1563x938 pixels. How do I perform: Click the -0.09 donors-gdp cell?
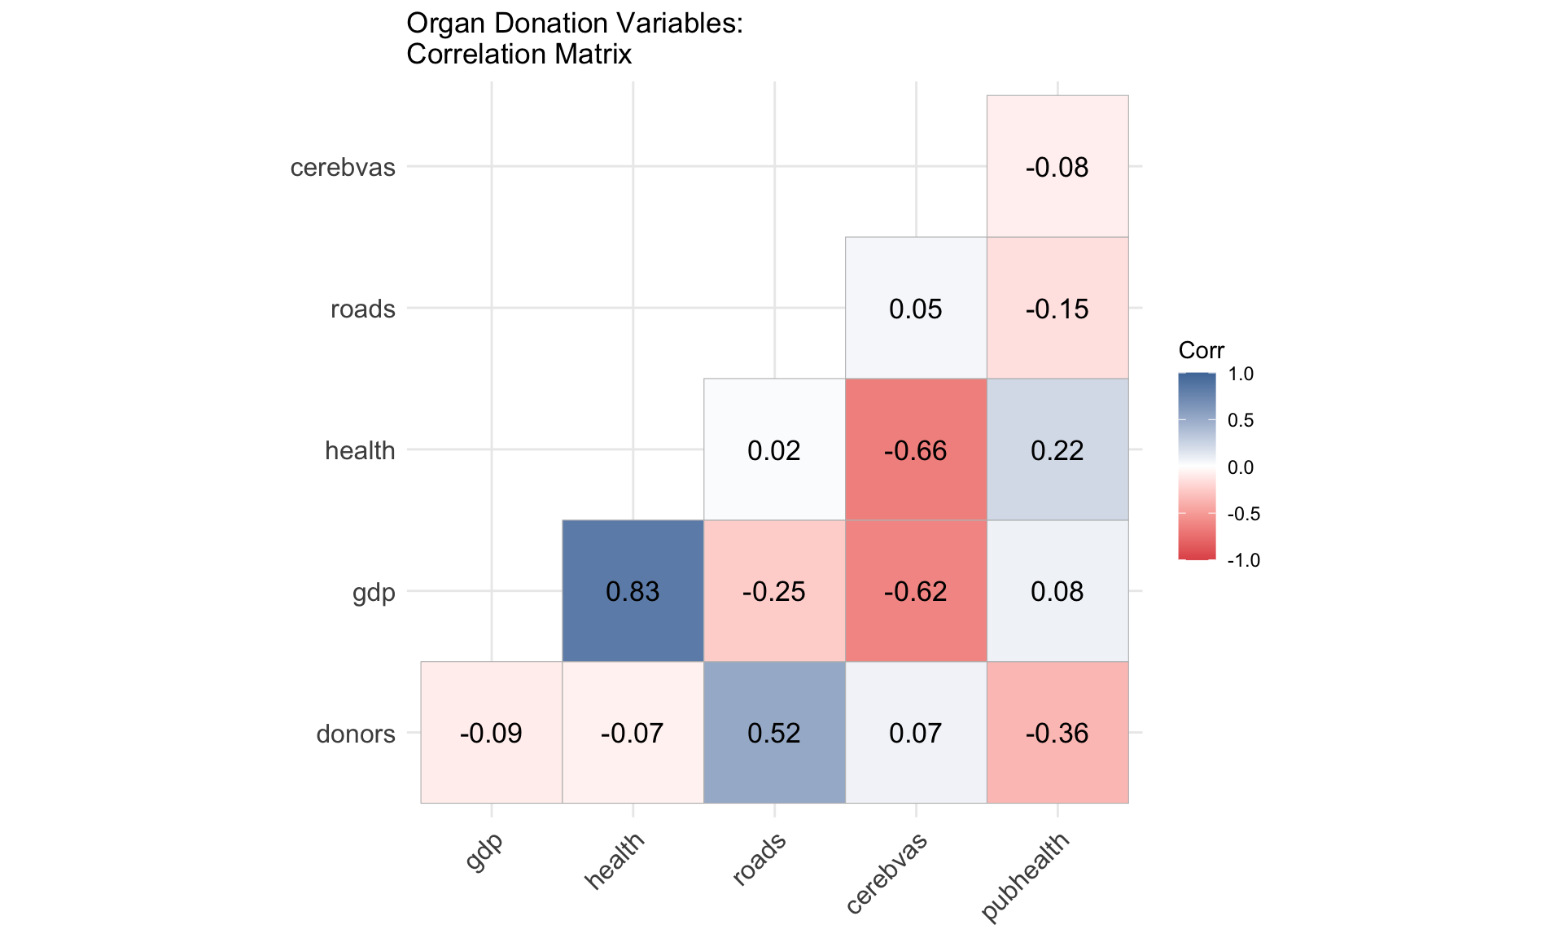(491, 732)
